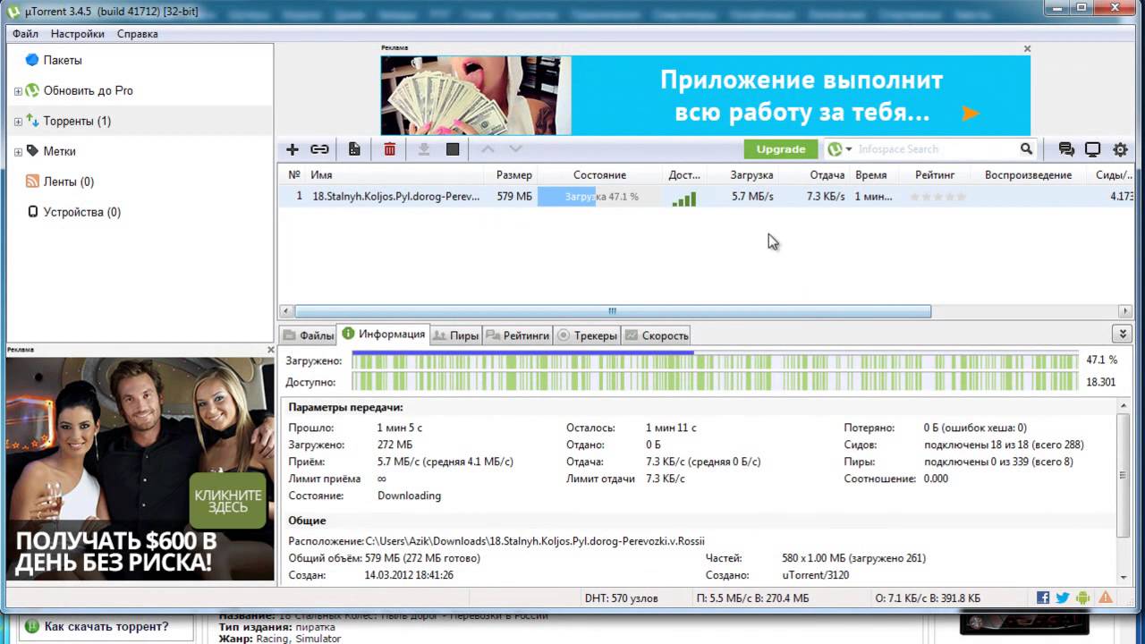This screenshot has width=1145, height=644.
Task: Click the Infospace Search input field
Action: [936, 149]
